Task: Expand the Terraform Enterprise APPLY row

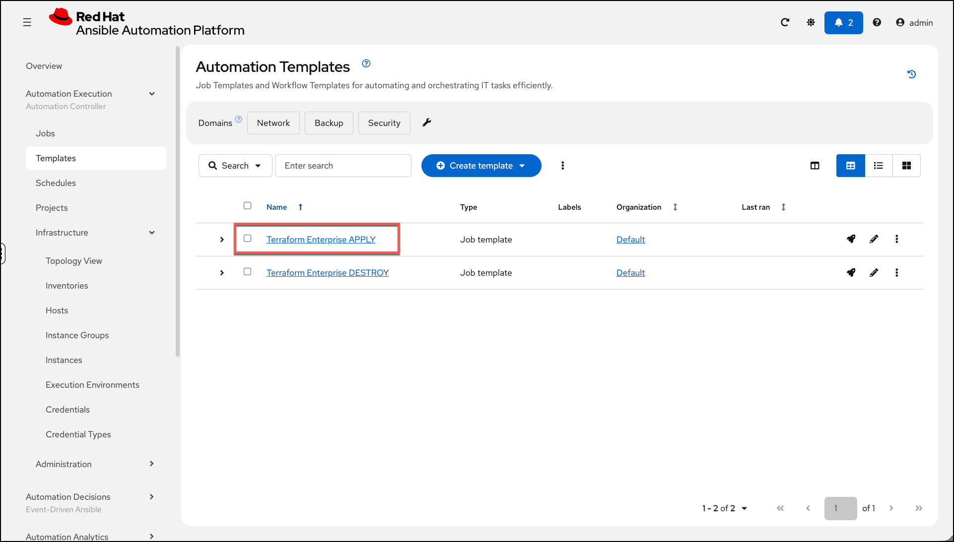Action: point(222,240)
